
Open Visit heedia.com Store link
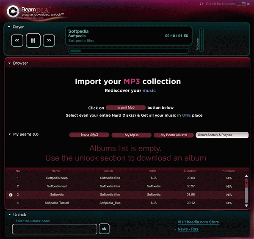pyautogui.click(x=198, y=222)
